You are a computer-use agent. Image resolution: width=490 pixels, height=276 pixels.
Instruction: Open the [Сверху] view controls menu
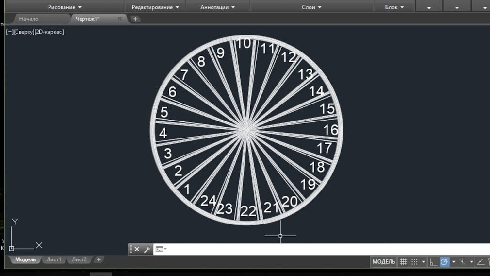[24, 32]
